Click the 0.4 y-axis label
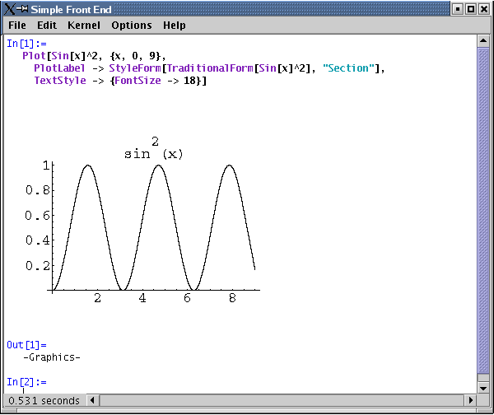The image size is (494, 415). coord(38,240)
